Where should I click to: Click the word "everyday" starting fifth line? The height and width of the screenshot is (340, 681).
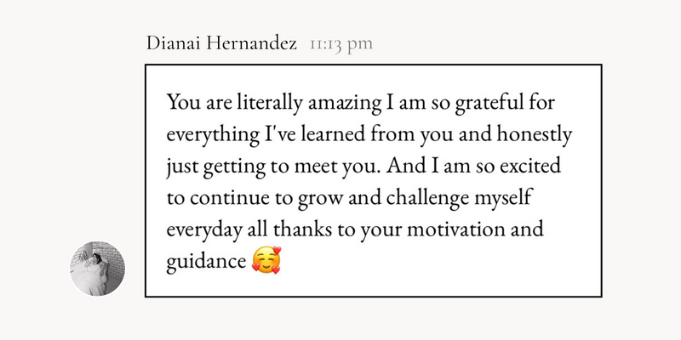pyautogui.click(x=204, y=229)
